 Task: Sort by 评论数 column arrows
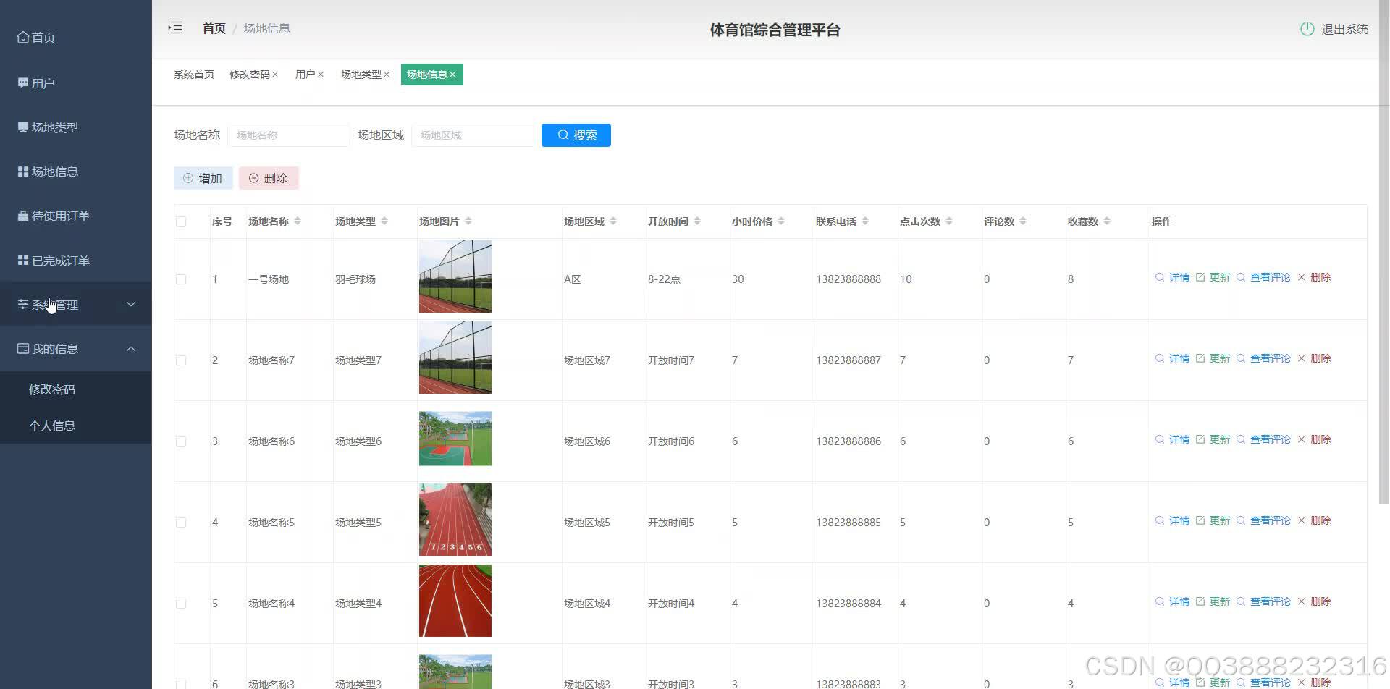(1023, 221)
